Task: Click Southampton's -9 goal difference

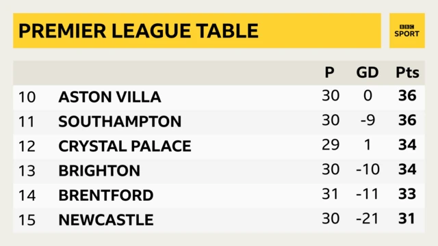Action: pyautogui.click(x=368, y=120)
